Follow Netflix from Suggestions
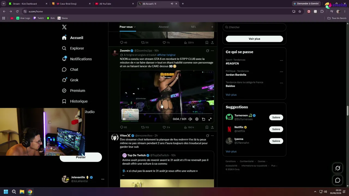The width and height of the screenshot is (349, 196). coord(276,129)
